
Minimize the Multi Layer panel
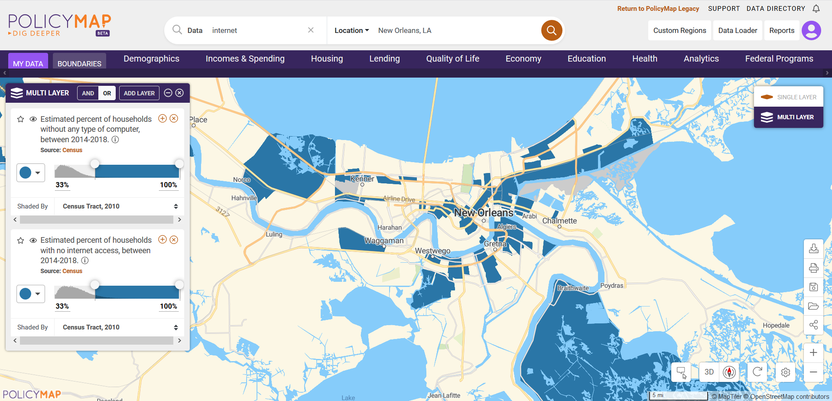[x=168, y=93]
